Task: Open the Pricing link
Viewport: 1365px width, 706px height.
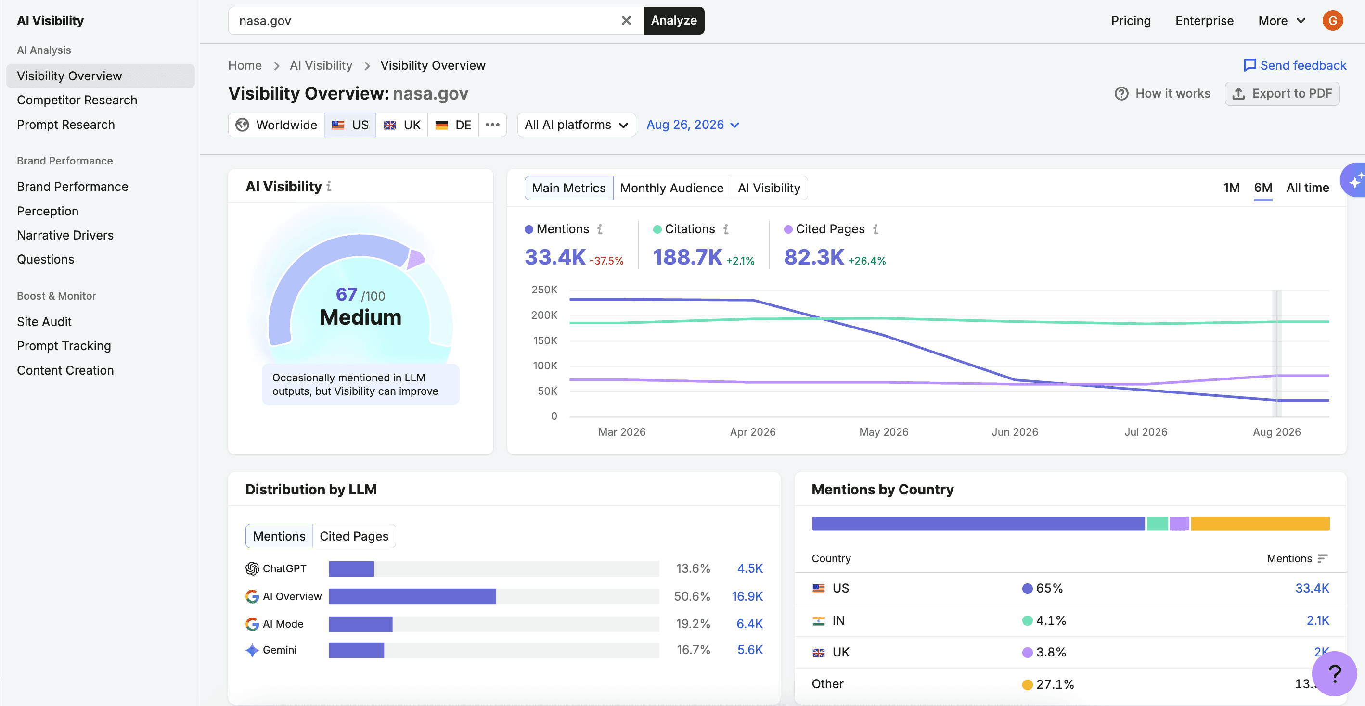Action: [x=1130, y=21]
